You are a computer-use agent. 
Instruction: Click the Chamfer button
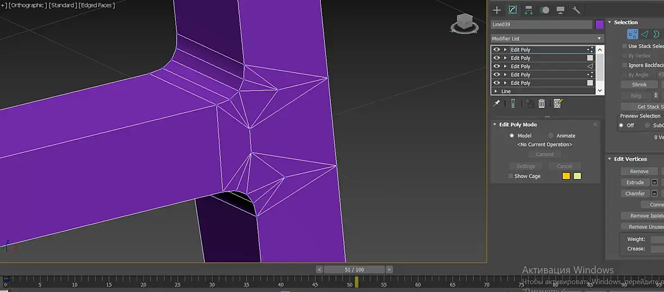coord(635,194)
